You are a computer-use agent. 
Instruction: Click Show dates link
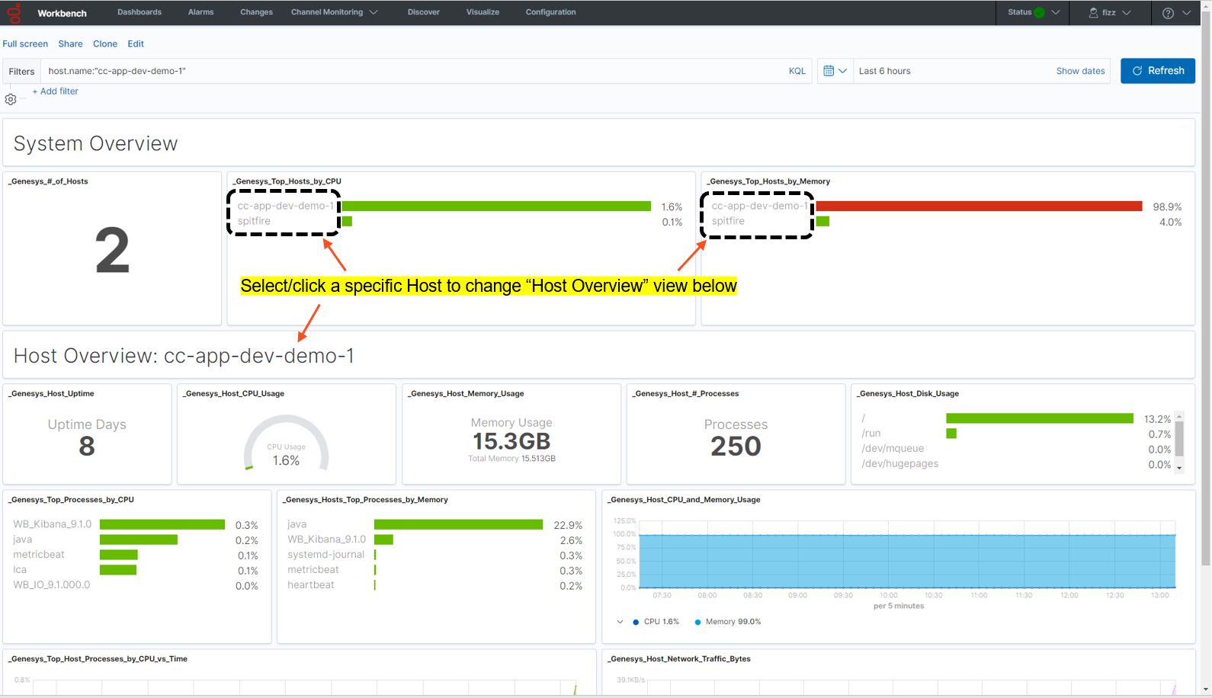click(1080, 71)
